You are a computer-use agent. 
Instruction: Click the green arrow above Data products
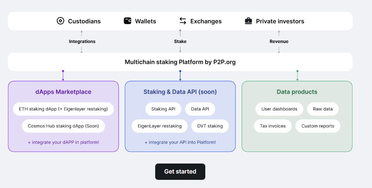(x=297, y=76)
